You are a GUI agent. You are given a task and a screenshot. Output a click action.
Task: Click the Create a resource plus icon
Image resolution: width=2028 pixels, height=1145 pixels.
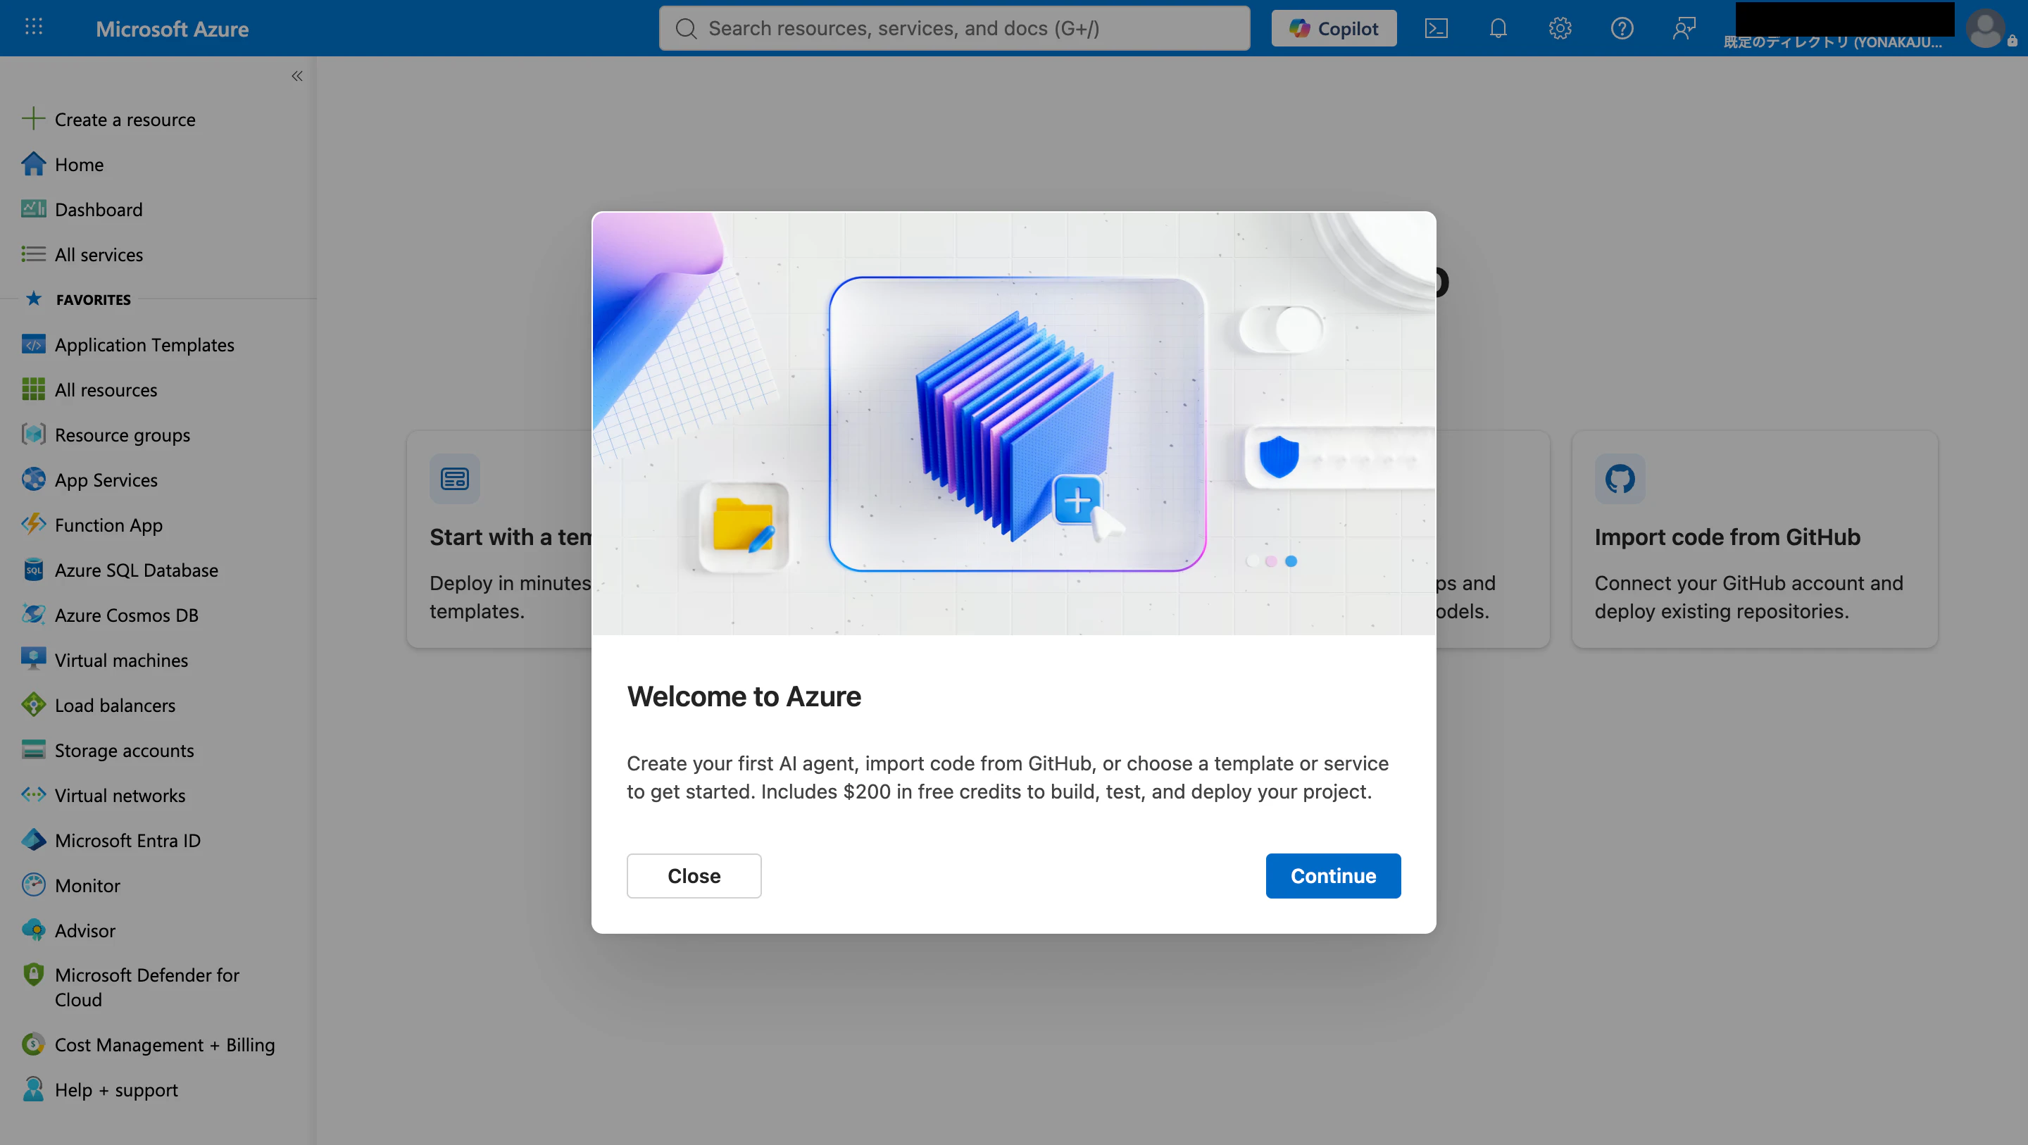pos(33,119)
